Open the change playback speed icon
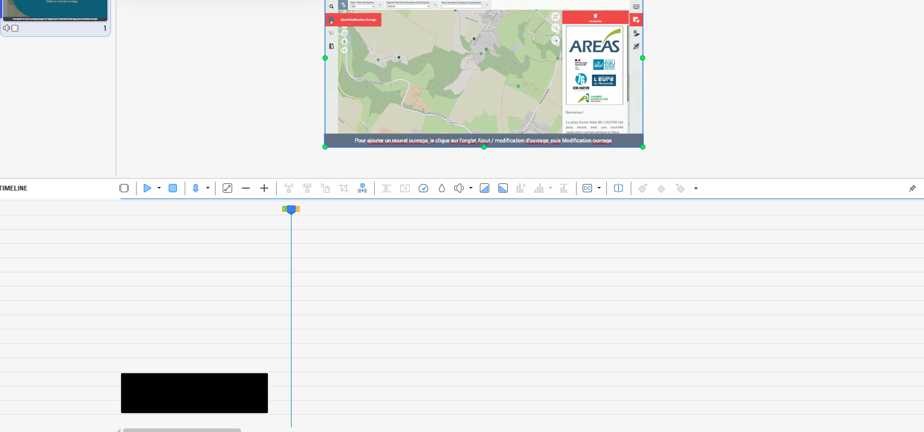This screenshot has height=432, width=924. pos(423,188)
